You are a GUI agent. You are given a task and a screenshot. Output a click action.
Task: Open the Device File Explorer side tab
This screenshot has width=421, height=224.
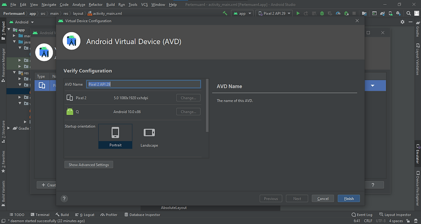tap(418, 188)
